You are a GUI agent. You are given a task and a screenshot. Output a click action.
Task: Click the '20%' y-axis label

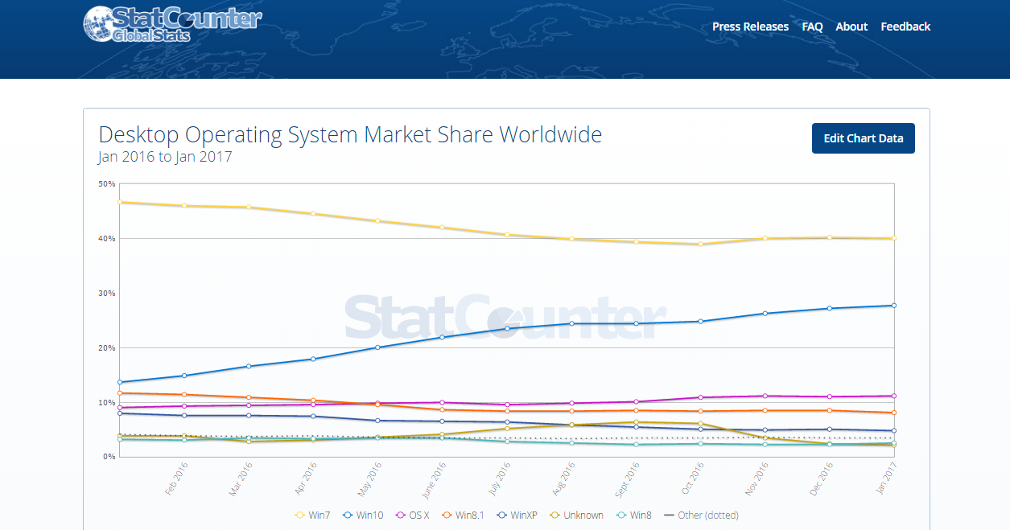(x=107, y=348)
